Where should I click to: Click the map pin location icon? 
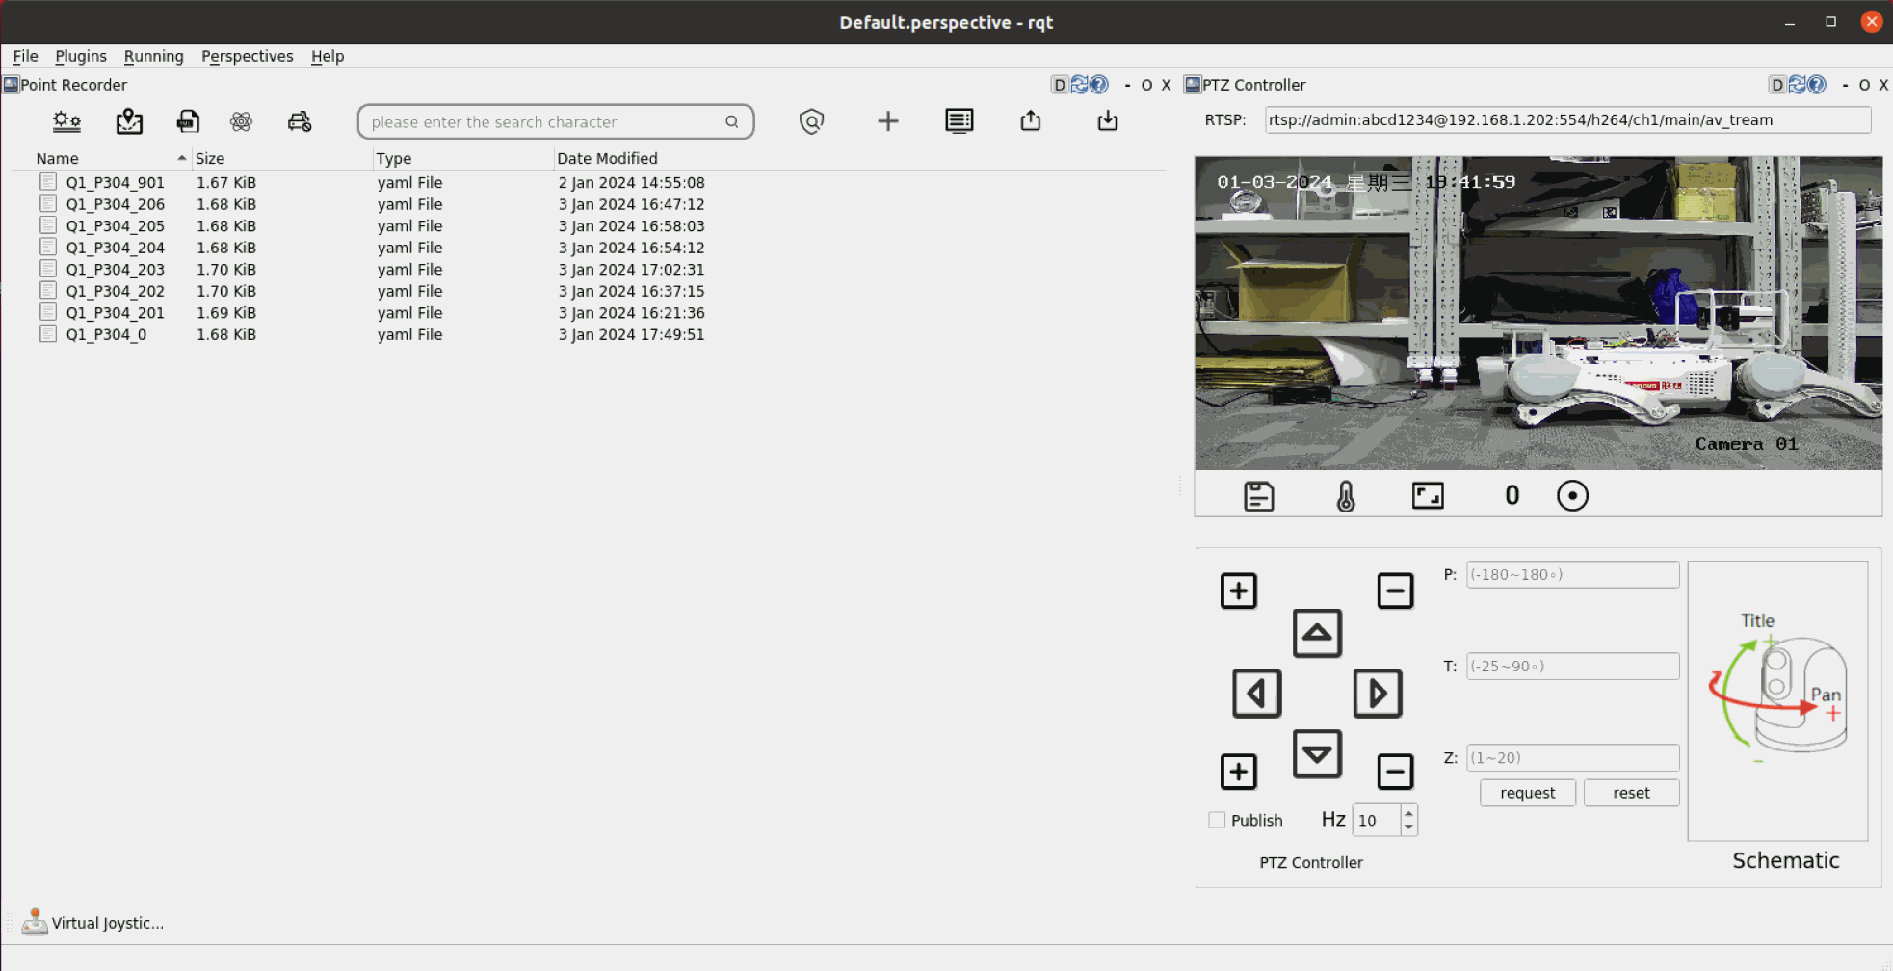coord(129,121)
